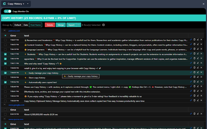
Task: Collapse the www.google.com group
Action: 4,104
